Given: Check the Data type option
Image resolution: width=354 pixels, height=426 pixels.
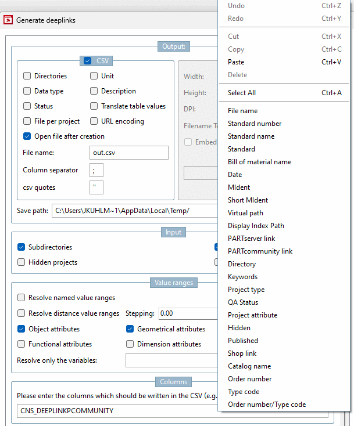Looking at the screenshot, I should point(27,91).
